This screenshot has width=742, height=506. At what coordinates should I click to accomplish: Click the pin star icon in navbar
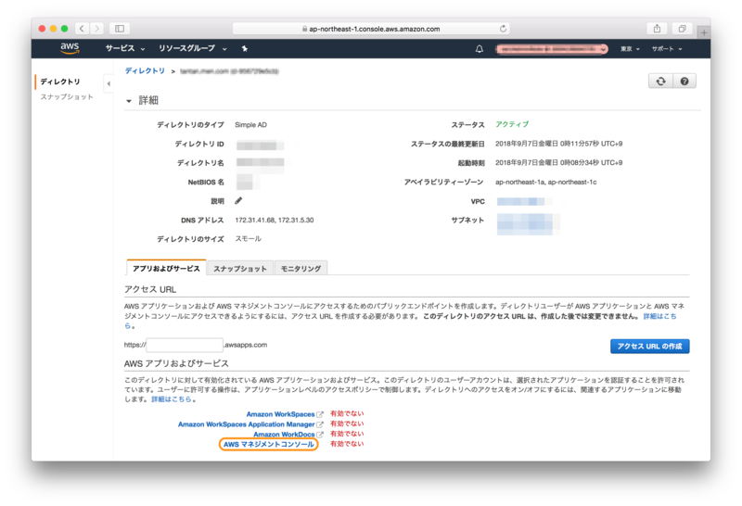pos(245,49)
